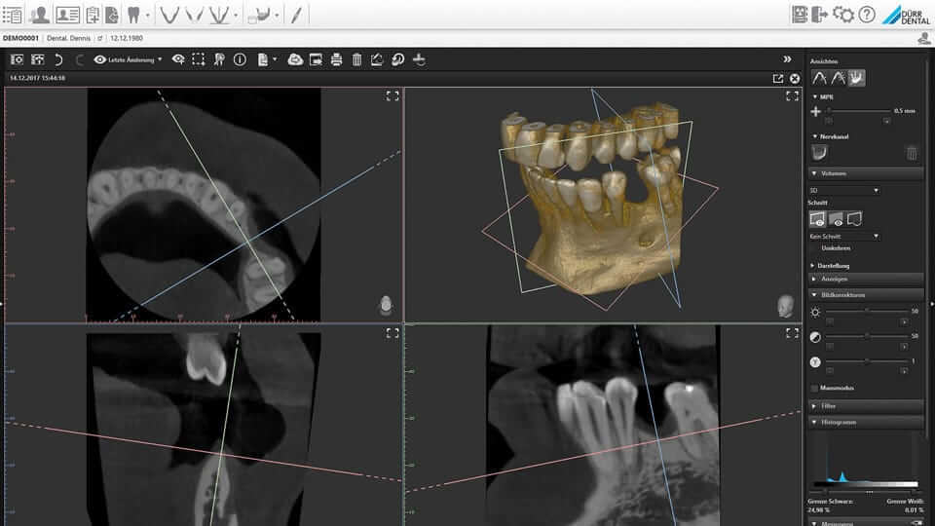The image size is (935, 526).
Task: Click the help question mark button
Action: pyautogui.click(x=866, y=15)
